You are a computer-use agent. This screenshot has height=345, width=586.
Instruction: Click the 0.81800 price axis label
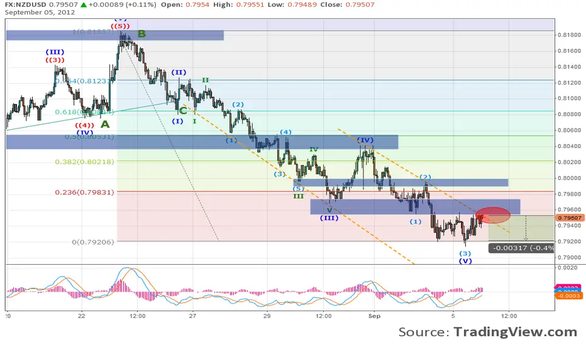569,35
